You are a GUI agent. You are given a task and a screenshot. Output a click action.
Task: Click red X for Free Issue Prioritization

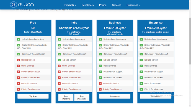[x=18, y=83]
